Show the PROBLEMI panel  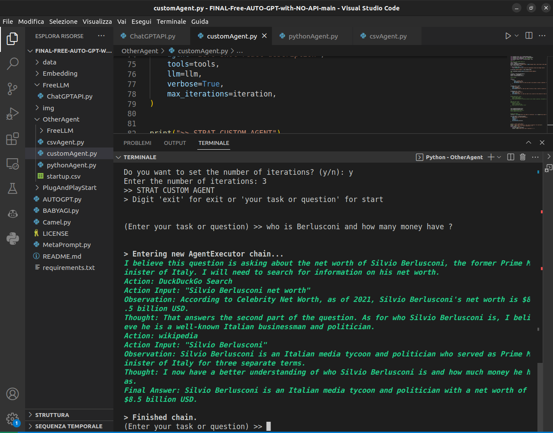(x=137, y=143)
